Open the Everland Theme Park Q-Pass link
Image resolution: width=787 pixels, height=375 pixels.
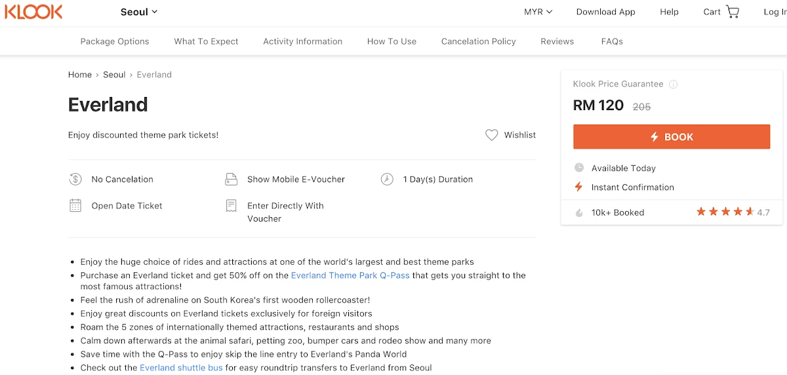pos(350,275)
